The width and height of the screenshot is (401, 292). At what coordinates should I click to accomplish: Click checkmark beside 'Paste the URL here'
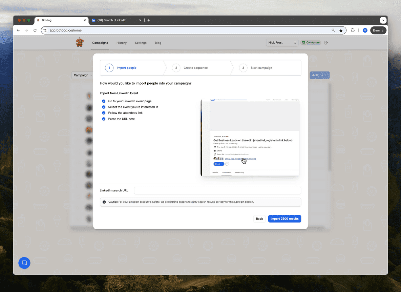(x=104, y=119)
